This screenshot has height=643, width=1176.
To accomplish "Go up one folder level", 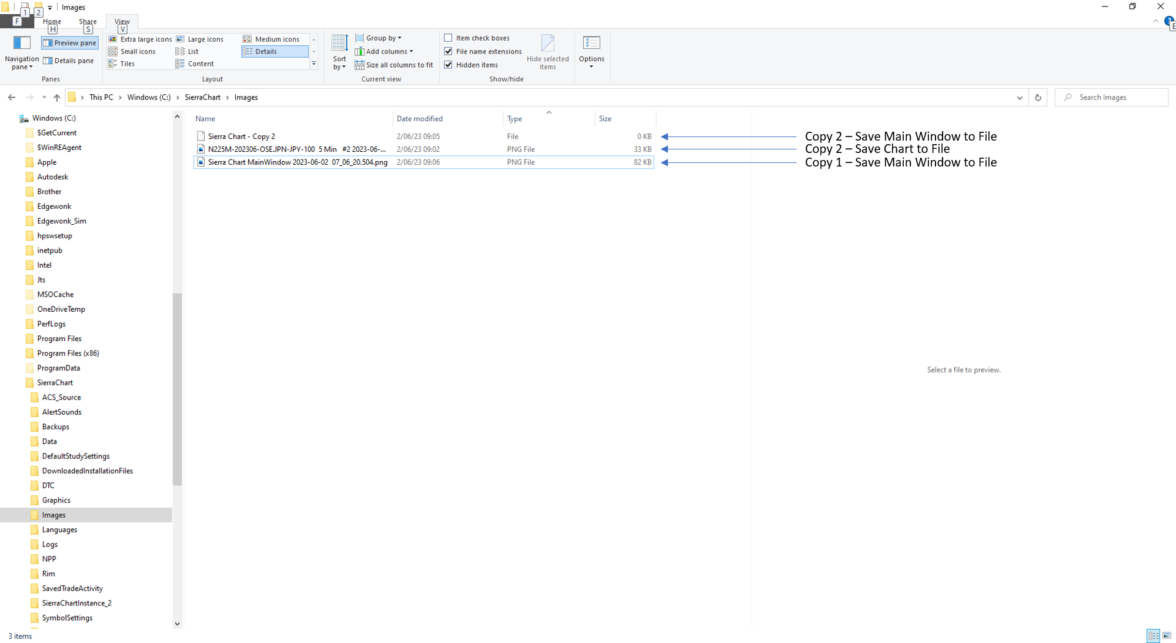I will point(56,98).
